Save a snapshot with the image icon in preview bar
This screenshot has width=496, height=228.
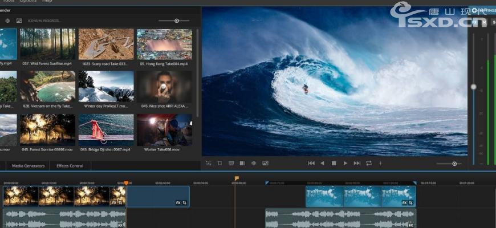point(265,163)
